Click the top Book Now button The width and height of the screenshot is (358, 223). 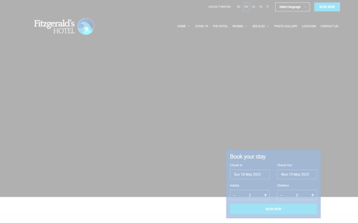coord(327,7)
